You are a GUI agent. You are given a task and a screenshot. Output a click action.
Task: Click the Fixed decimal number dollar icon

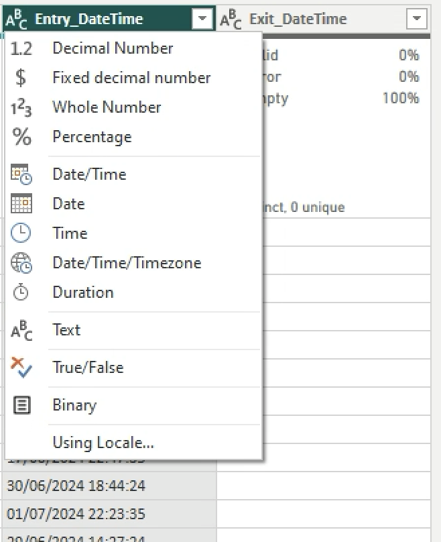[x=21, y=78]
